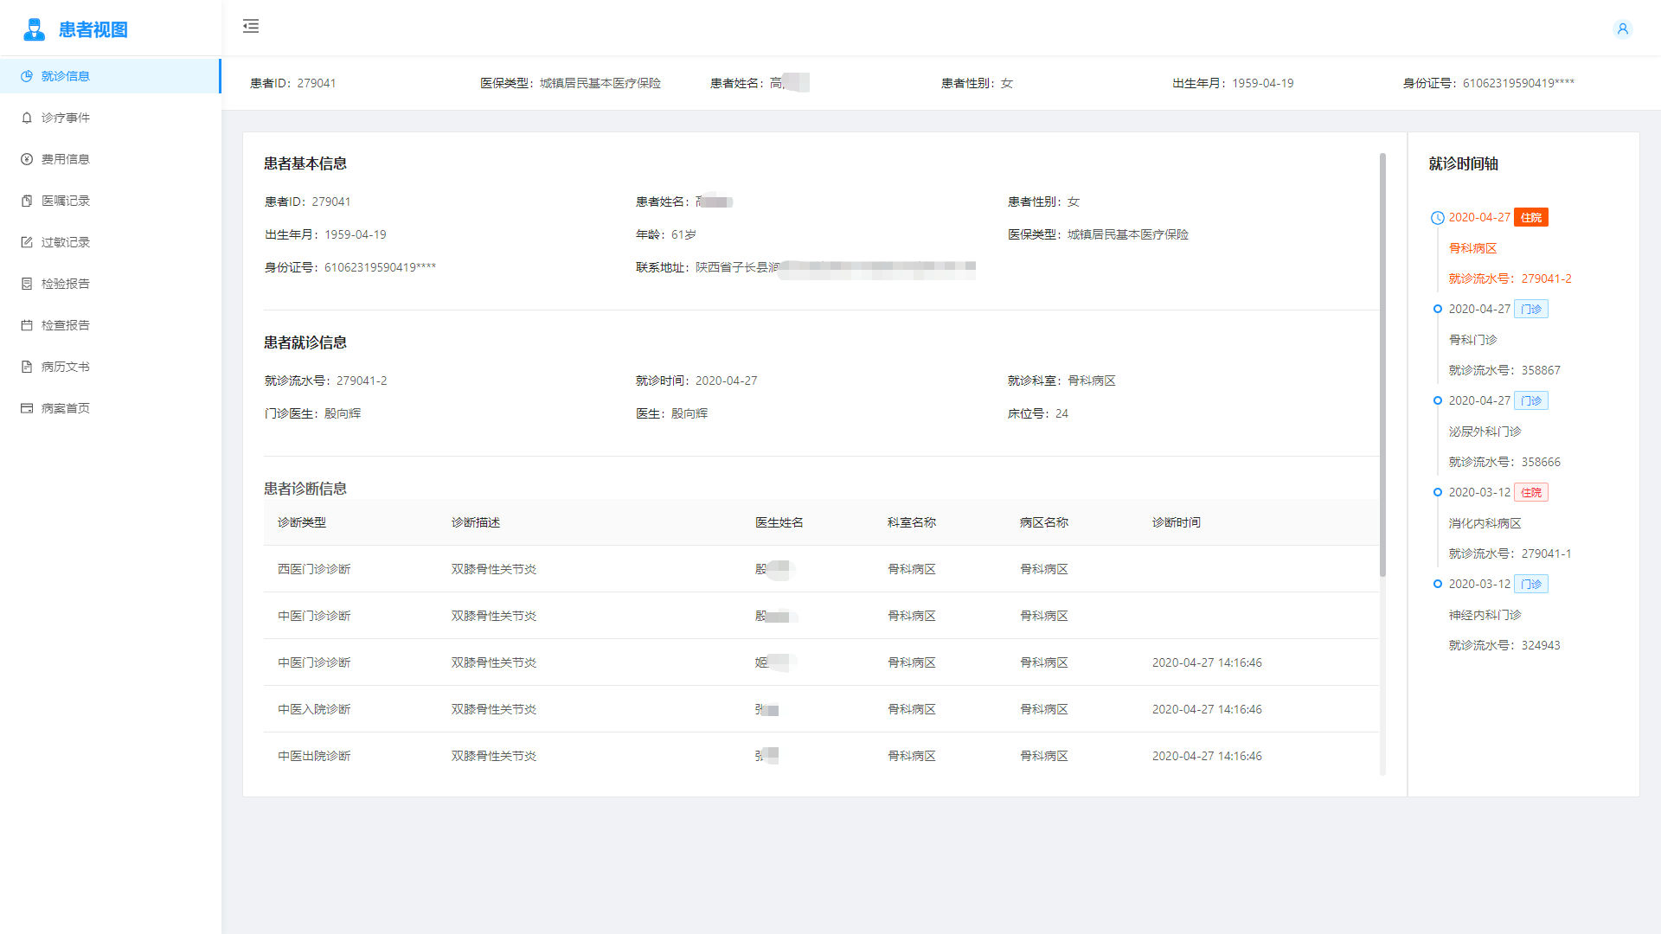The image size is (1661, 934).
Task: Click 双膝骨性关节炎 in 中医出院诊断 row
Action: pos(494,756)
